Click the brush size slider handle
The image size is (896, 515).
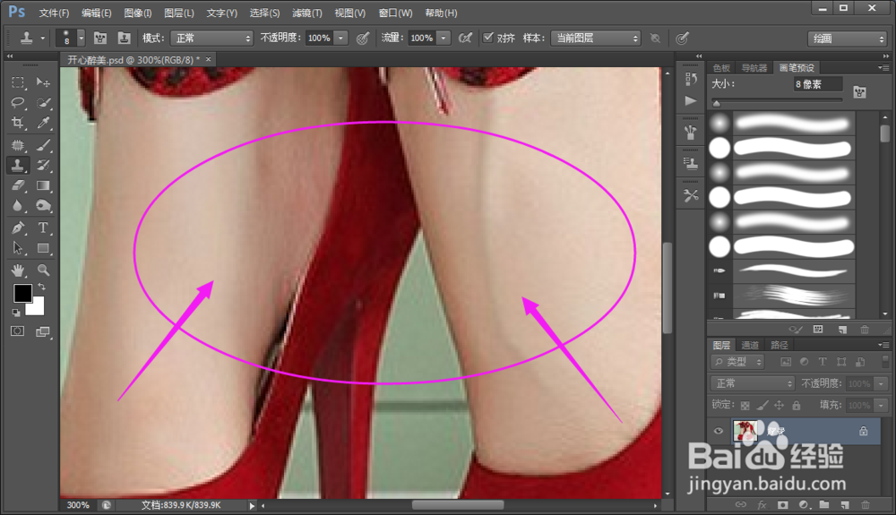click(717, 103)
